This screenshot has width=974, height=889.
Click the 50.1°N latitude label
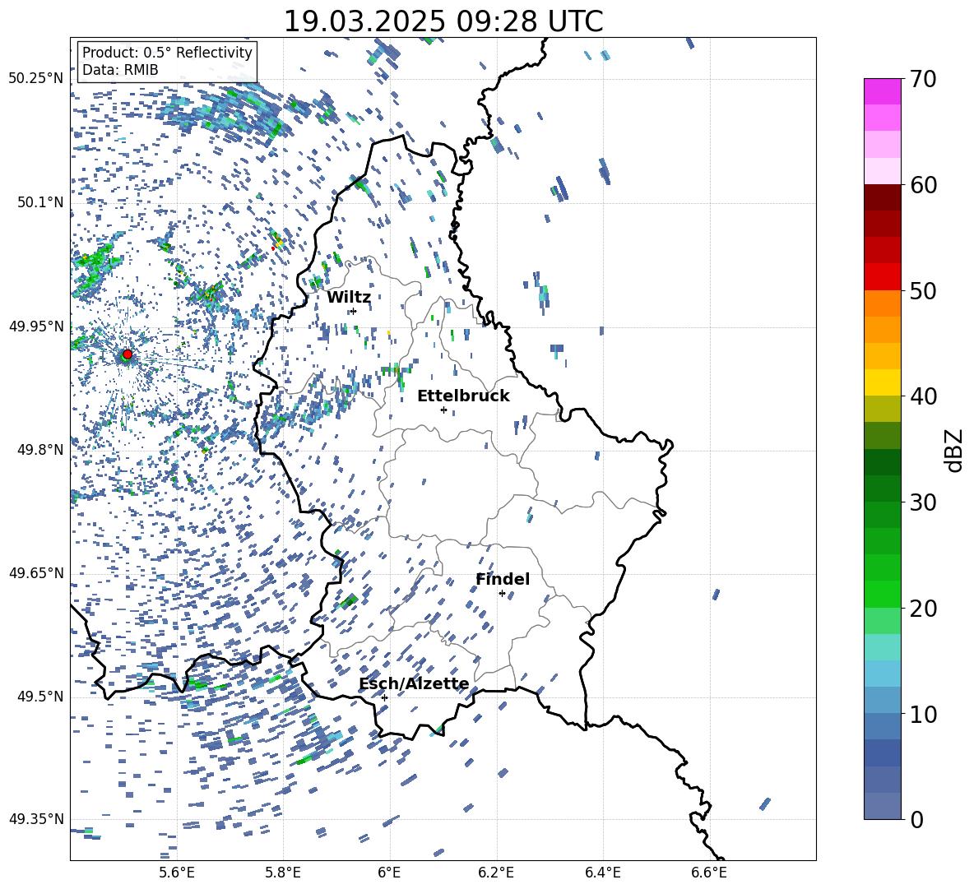[x=39, y=203]
